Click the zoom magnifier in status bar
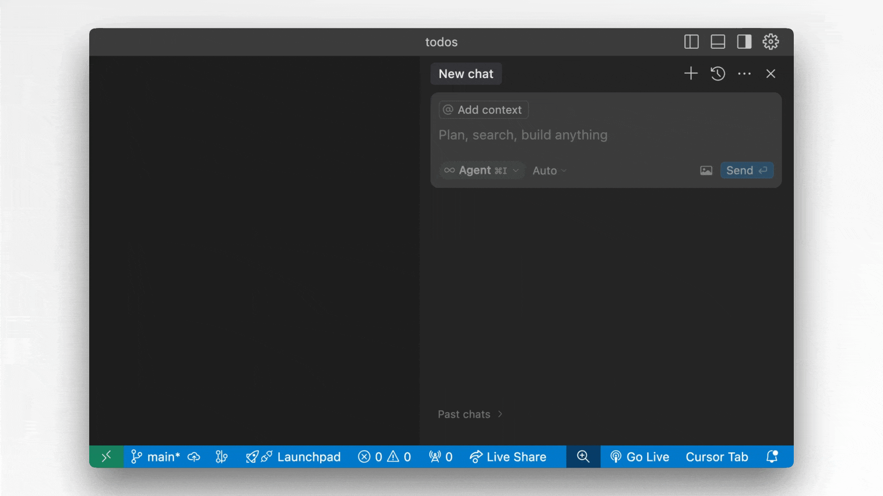 point(583,457)
